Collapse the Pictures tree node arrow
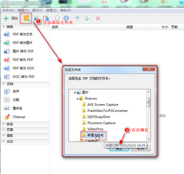The image size is (184, 174). [77, 99]
